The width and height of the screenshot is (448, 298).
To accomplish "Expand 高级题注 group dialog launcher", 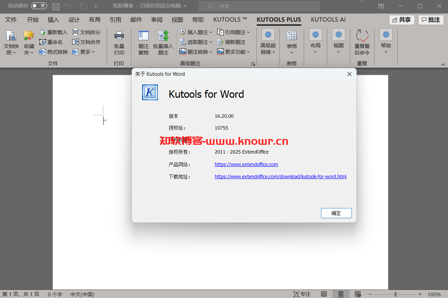I will pyautogui.click(x=253, y=64).
